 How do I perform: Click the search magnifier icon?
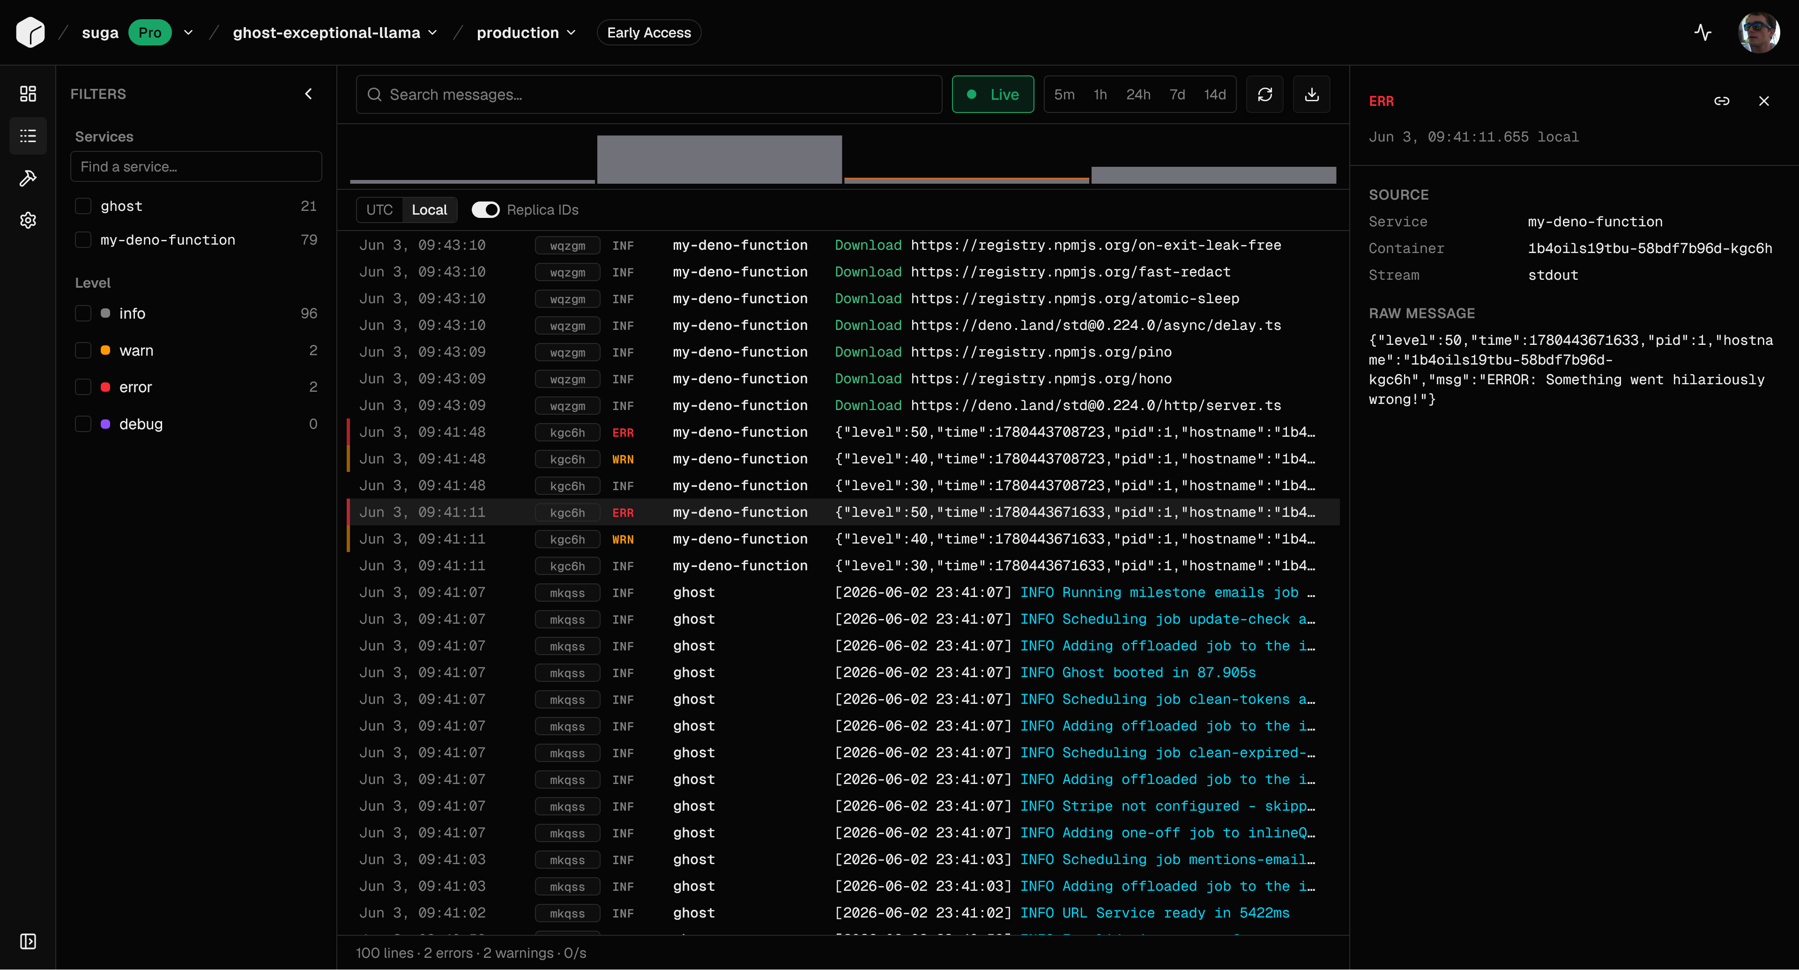374,94
